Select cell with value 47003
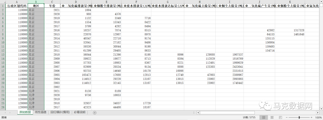 [x=200, y=75]
